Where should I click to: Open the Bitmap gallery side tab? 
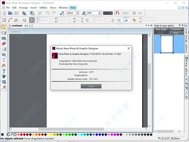click(x=186, y=66)
